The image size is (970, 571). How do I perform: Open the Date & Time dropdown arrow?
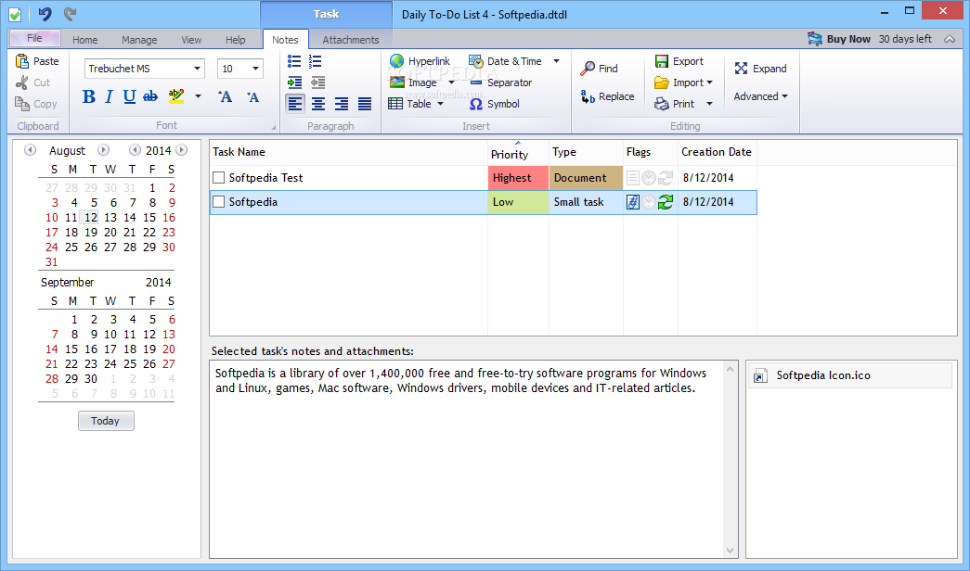(556, 61)
